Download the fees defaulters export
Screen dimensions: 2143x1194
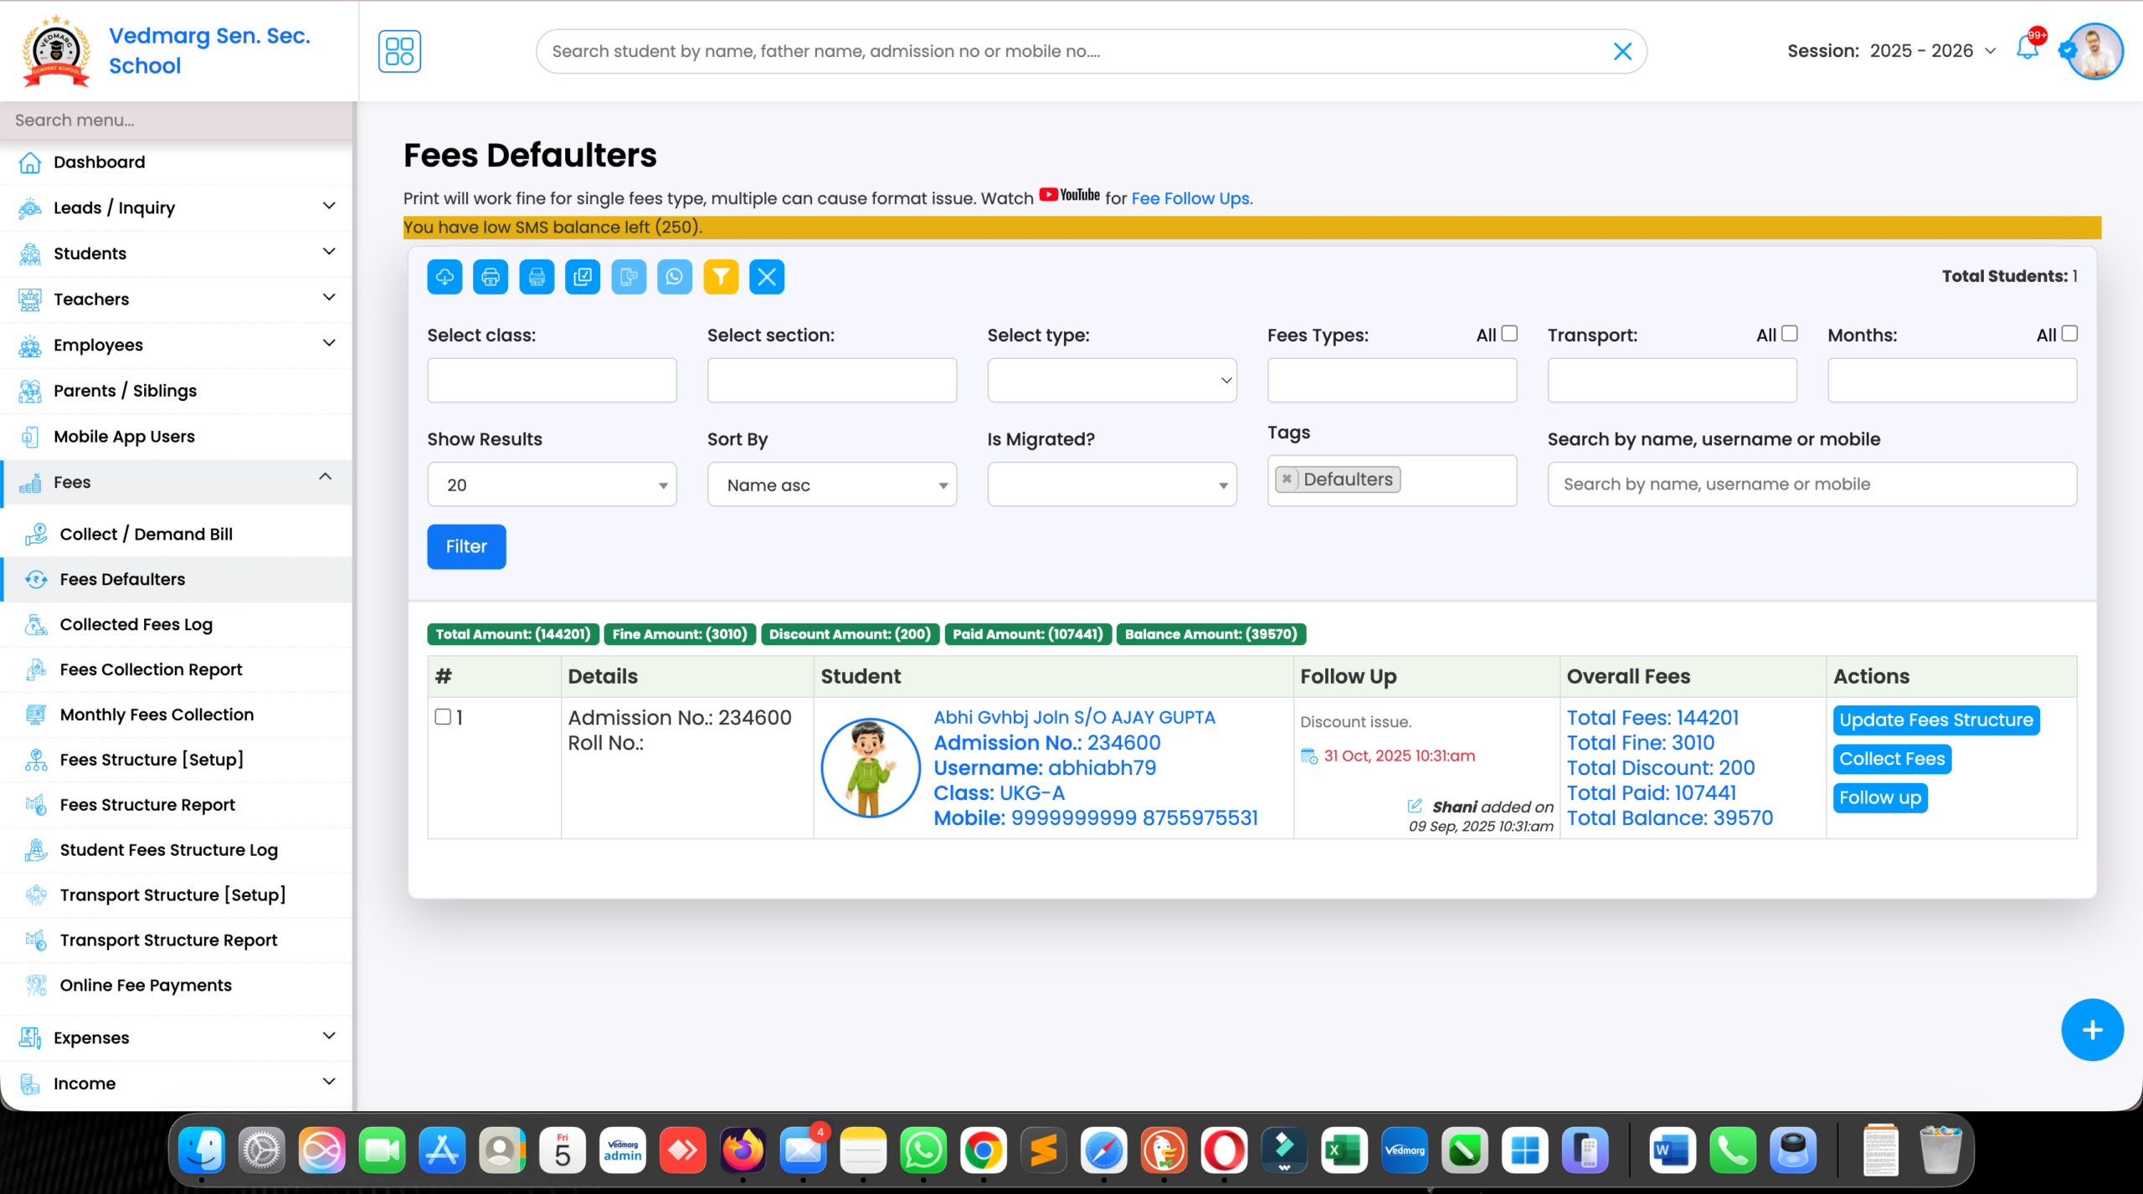pos(445,276)
